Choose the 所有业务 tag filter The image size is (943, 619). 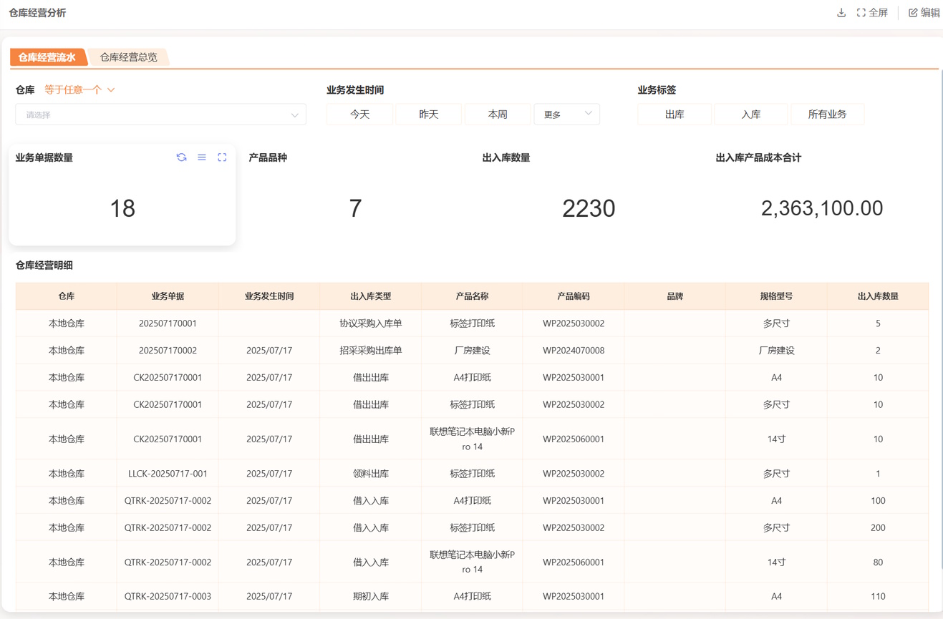(x=827, y=114)
